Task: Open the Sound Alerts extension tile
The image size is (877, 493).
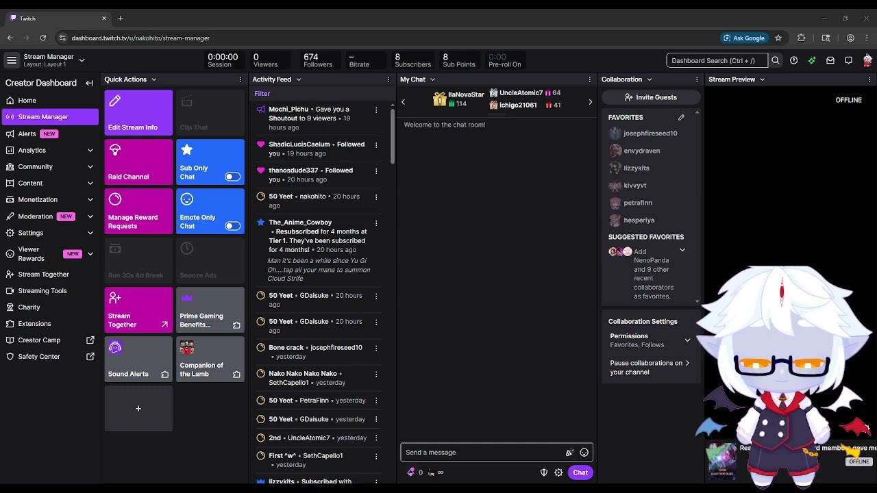Action: click(x=138, y=359)
